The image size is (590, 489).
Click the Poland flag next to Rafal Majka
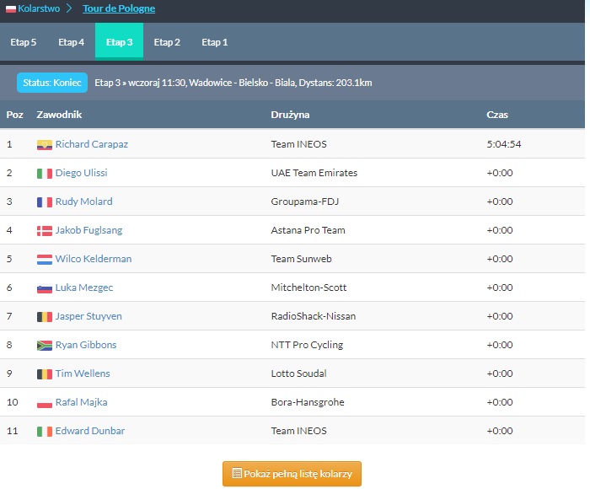pyautogui.click(x=45, y=403)
